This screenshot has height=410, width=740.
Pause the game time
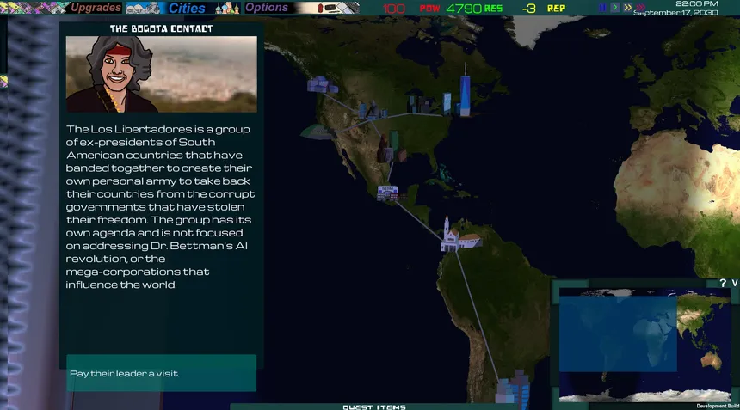[x=602, y=8]
